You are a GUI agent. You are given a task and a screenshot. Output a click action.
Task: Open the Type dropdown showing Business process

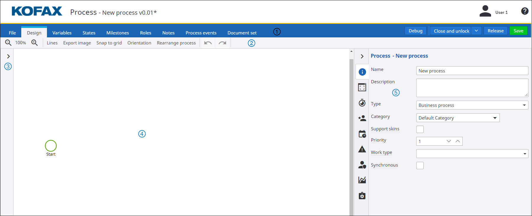coord(472,105)
